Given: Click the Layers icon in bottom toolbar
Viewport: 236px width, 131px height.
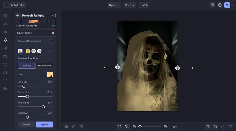Looking at the screenshot, I should 66,127.
